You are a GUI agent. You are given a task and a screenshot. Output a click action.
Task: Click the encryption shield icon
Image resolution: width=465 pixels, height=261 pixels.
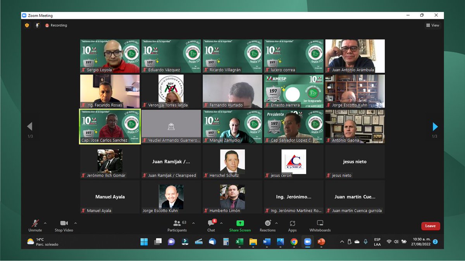coord(27,25)
